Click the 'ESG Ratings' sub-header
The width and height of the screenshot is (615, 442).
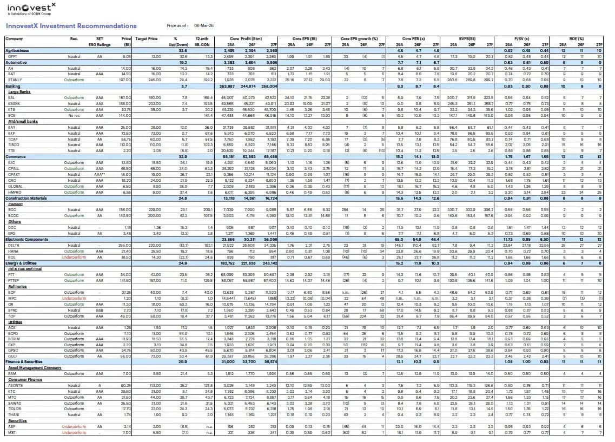coord(100,45)
